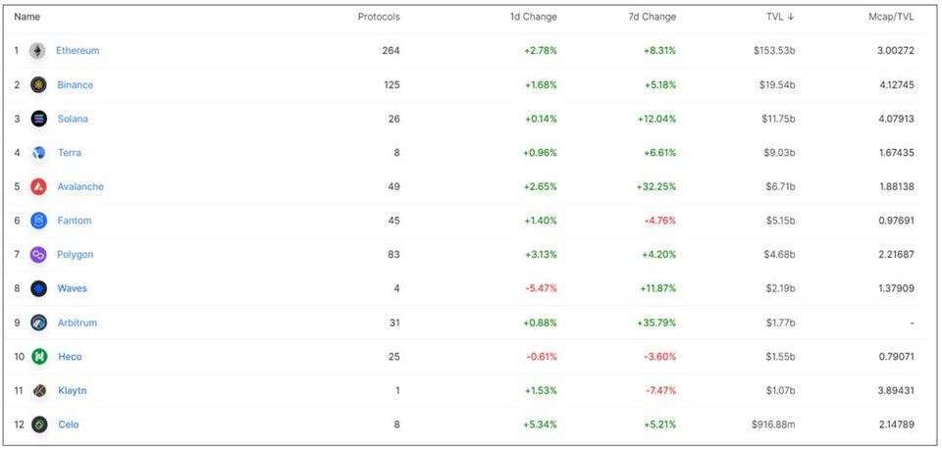Viewport: 942px width, 451px height.
Task: Click the Celo chain logo icon
Action: point(39,425)
